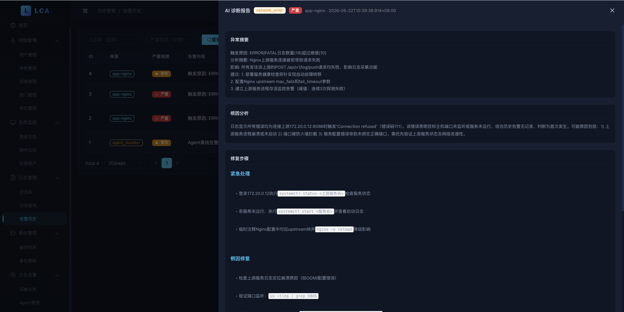Click app-nginx tag in row ID 2
624x312 pixels.
[x=122, y=118]
